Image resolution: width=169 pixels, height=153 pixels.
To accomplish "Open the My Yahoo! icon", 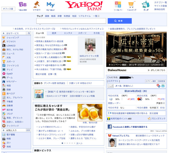I will coord(50,5).
